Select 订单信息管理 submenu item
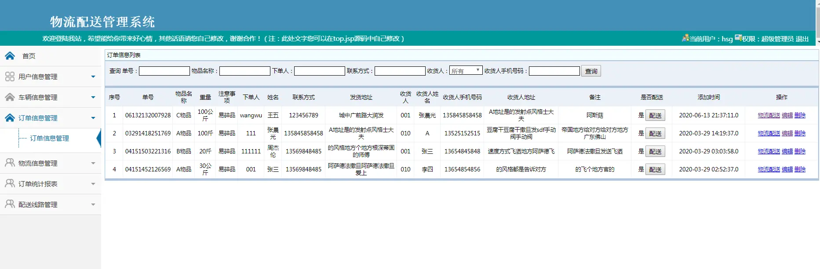The width and height of the screenshot is (820, 269). coord(49,138)
